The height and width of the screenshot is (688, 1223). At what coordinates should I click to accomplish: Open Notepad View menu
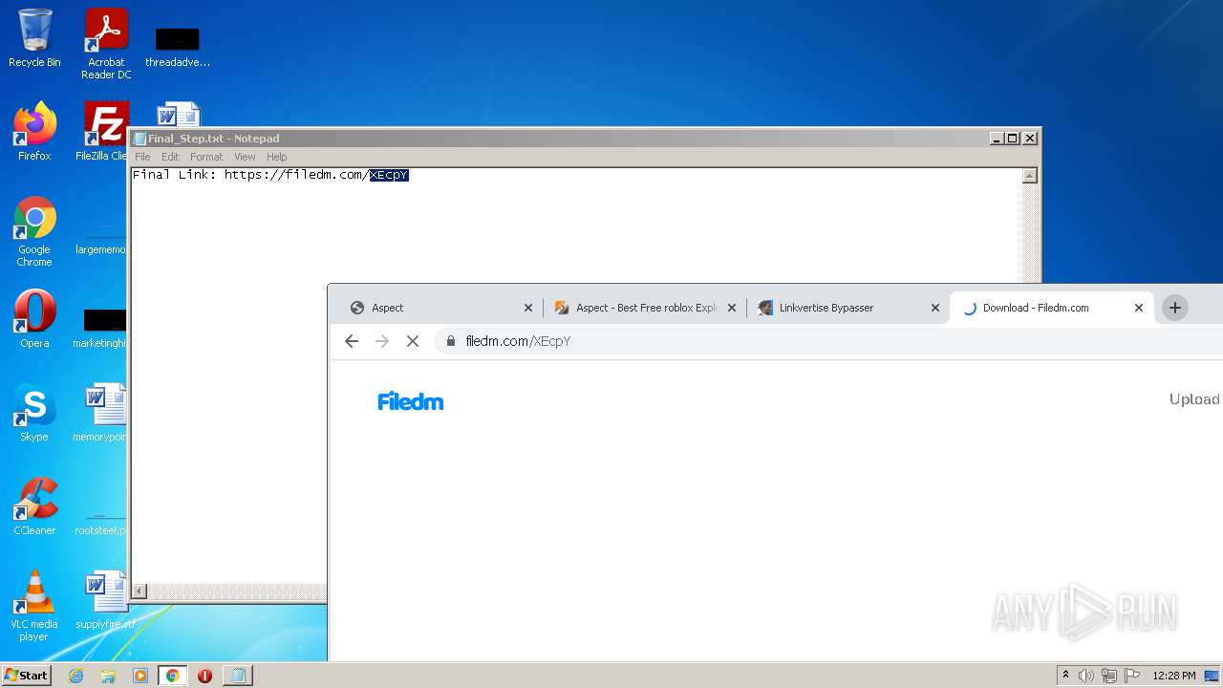[x=245, y=157]
